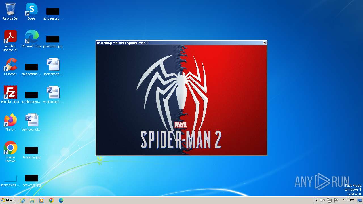Select the Microsoft Edge desktop shortcut

click(x=31, y=39)
